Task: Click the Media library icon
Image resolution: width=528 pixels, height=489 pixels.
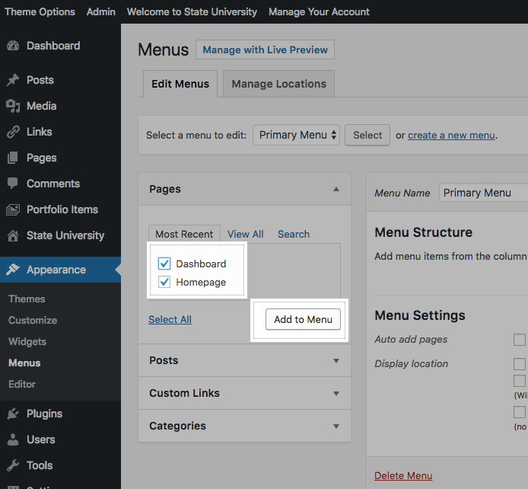Action: (x=13, y=106)
